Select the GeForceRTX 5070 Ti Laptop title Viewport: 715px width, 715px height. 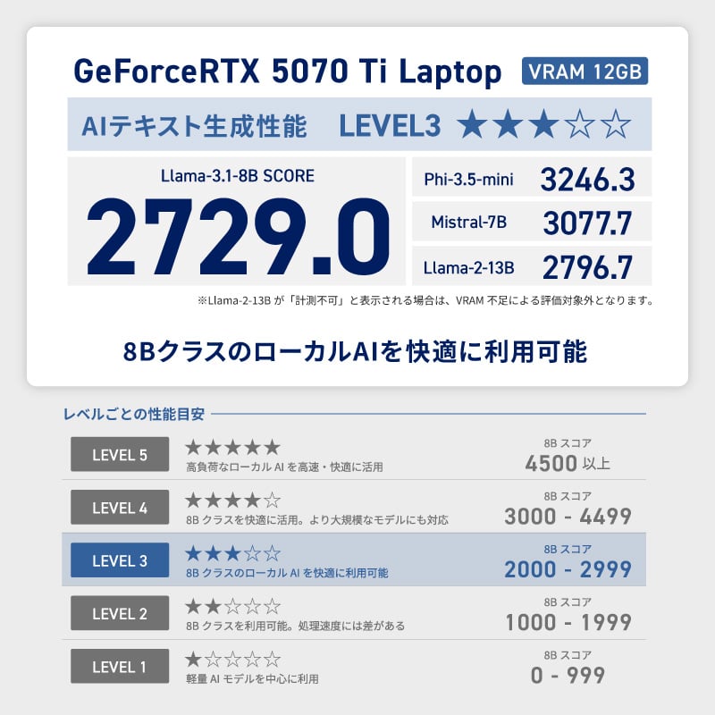pos(288,72)
